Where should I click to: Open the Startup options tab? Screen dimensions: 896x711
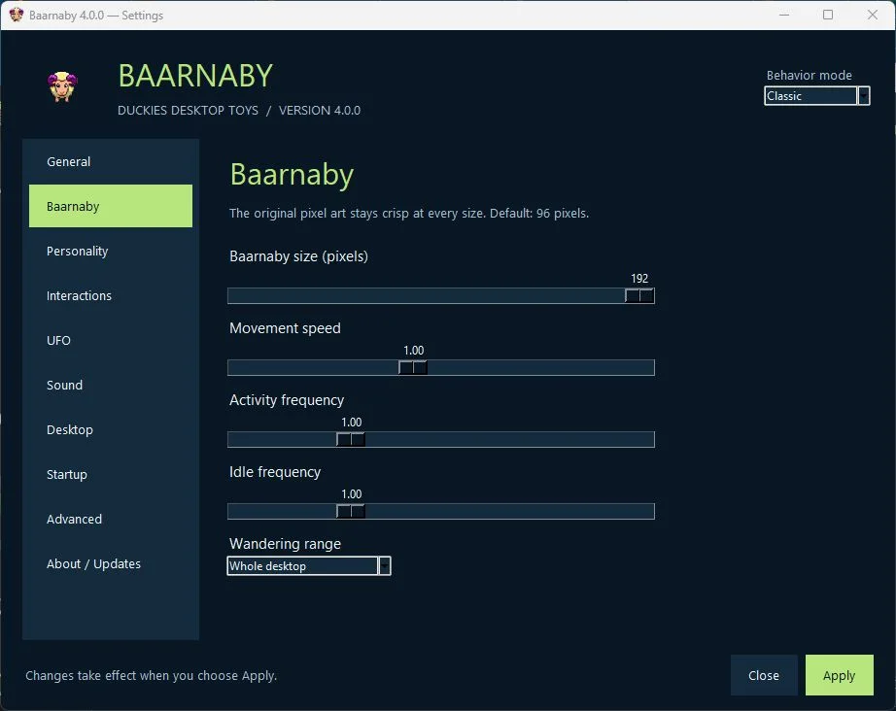[110, 474]
